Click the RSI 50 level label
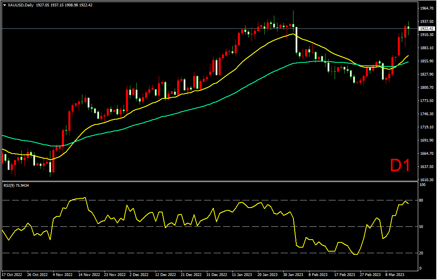 421,227
